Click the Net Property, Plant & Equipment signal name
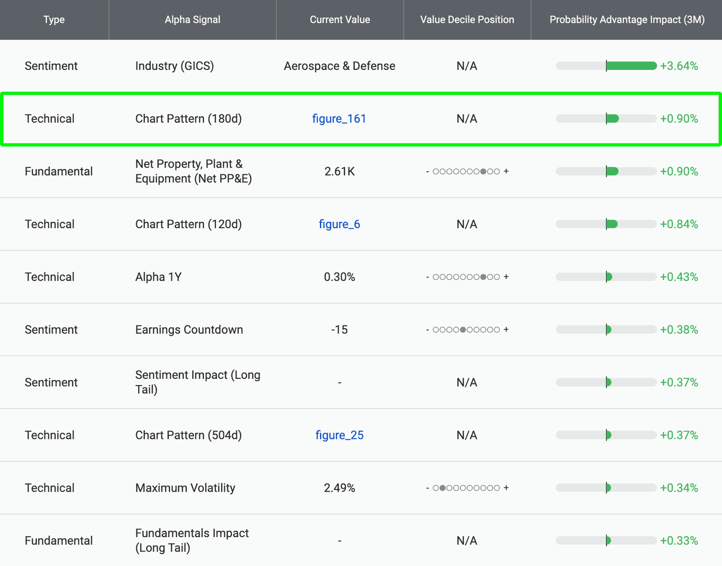The image size is (722, 566). tap(194, 171)
